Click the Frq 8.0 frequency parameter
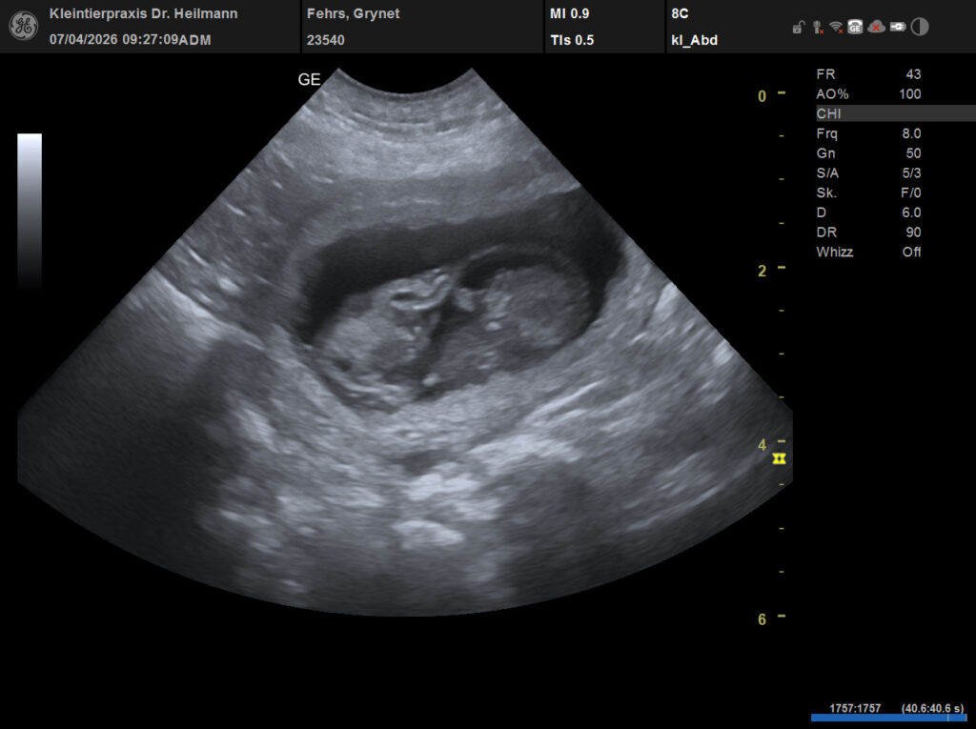The height and width of the screenshot is (729, 976). click(867, 133)
